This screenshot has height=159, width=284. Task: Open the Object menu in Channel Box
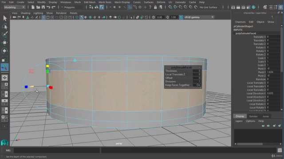[260, 22]
